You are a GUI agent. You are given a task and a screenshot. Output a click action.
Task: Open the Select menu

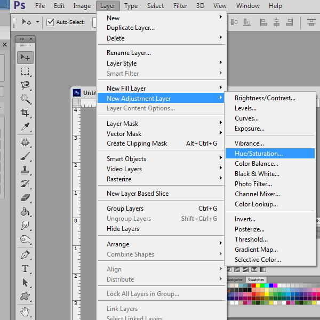tap(155, 6)
